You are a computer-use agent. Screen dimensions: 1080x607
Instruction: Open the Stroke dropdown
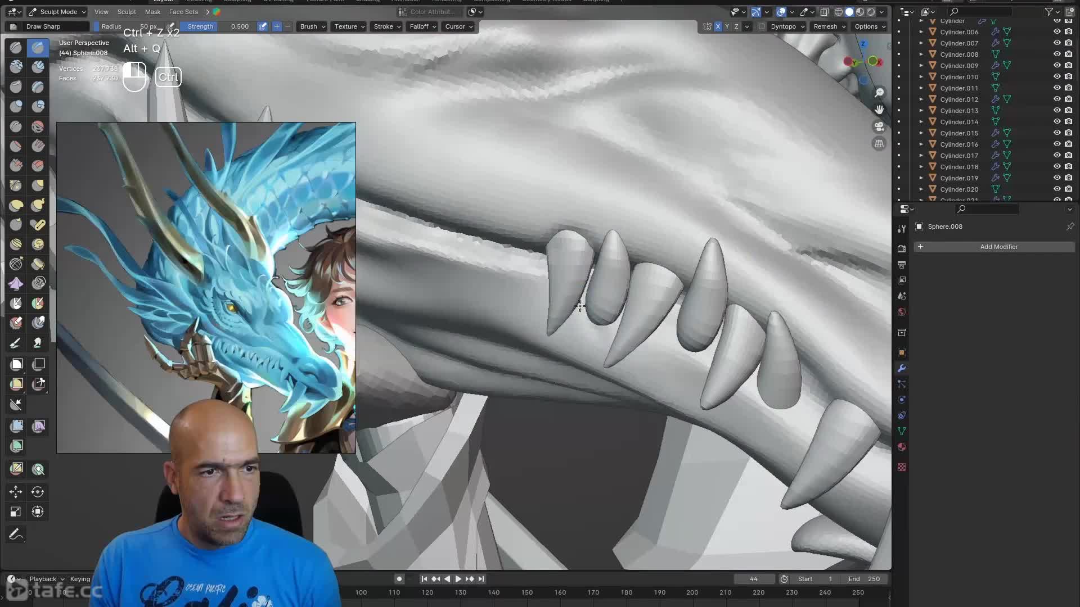coord(387,26)
